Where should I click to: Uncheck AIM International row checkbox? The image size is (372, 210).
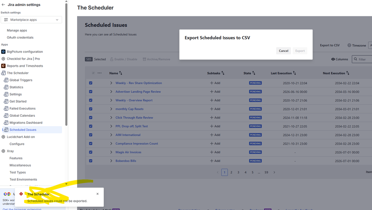click(90, 135)
